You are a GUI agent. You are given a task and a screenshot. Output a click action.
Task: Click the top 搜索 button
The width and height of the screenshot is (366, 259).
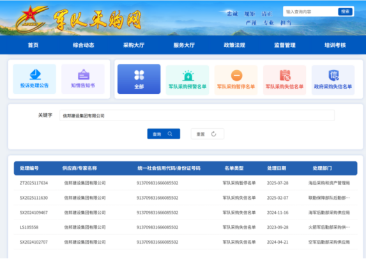tap(345, 11)
